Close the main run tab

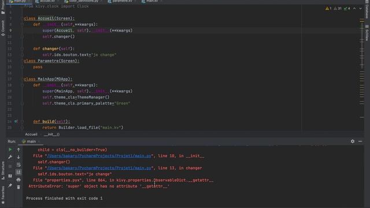39,142
